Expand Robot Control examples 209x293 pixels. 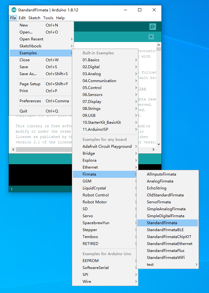pos(105,195)
